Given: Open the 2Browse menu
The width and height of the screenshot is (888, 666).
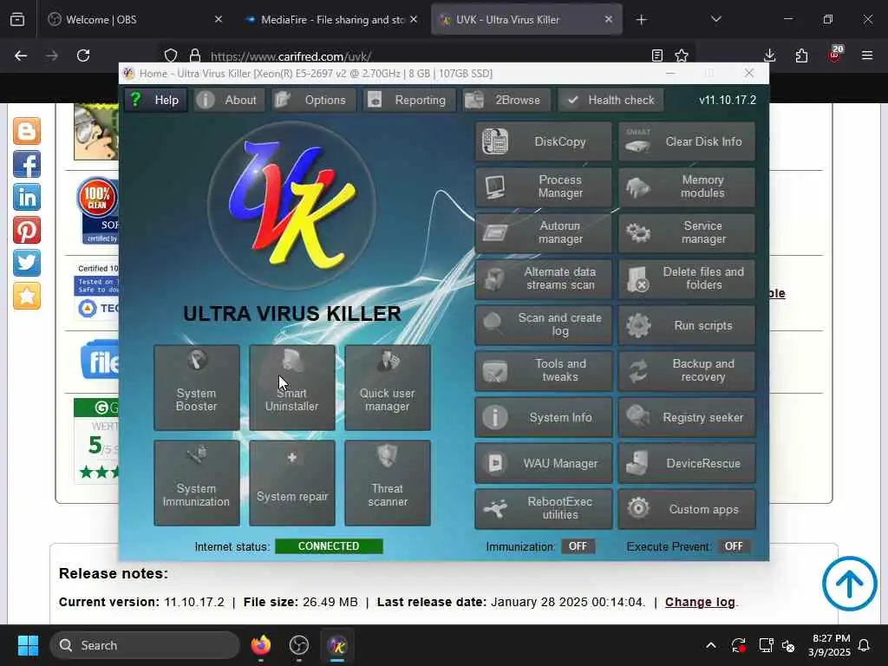Looking at the screenshot, I should point(506,101).
